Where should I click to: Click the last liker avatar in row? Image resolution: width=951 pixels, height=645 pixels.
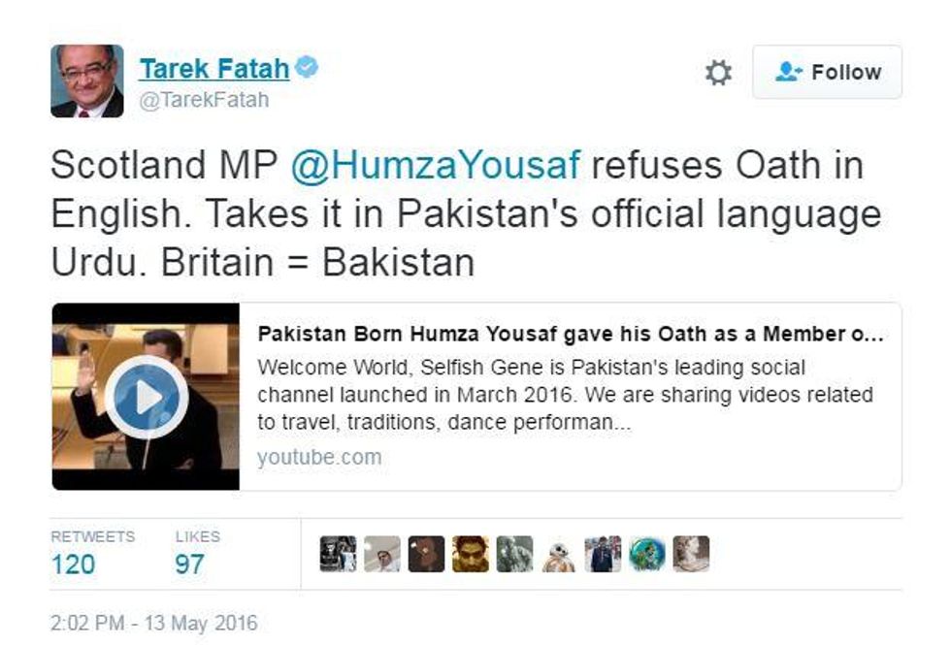(691, 554)
